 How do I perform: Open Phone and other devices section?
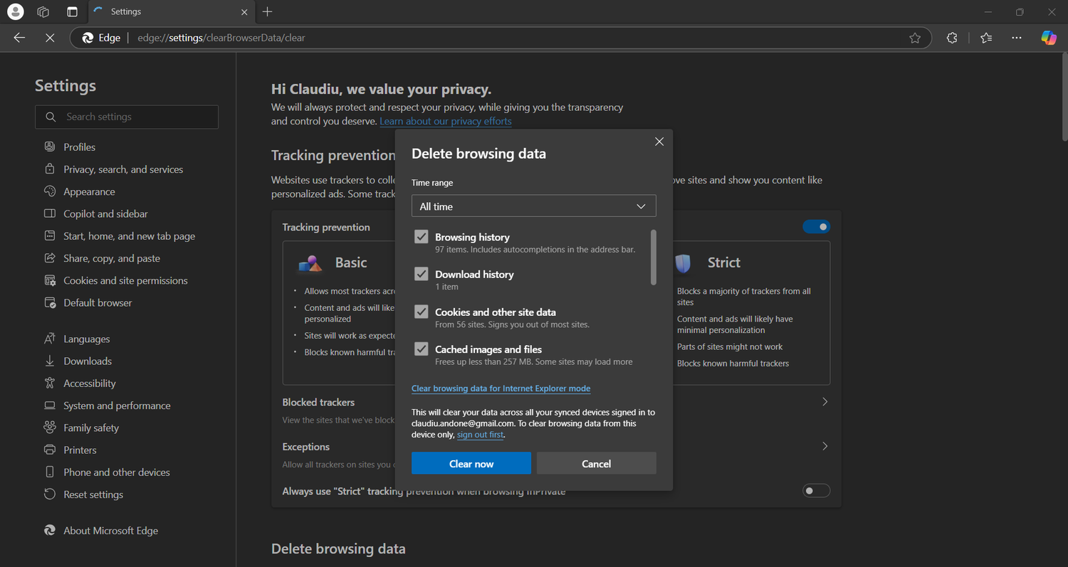pos(116,472)
